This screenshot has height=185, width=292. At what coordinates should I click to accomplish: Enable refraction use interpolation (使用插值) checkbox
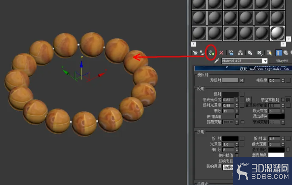[x=237, y=155]
